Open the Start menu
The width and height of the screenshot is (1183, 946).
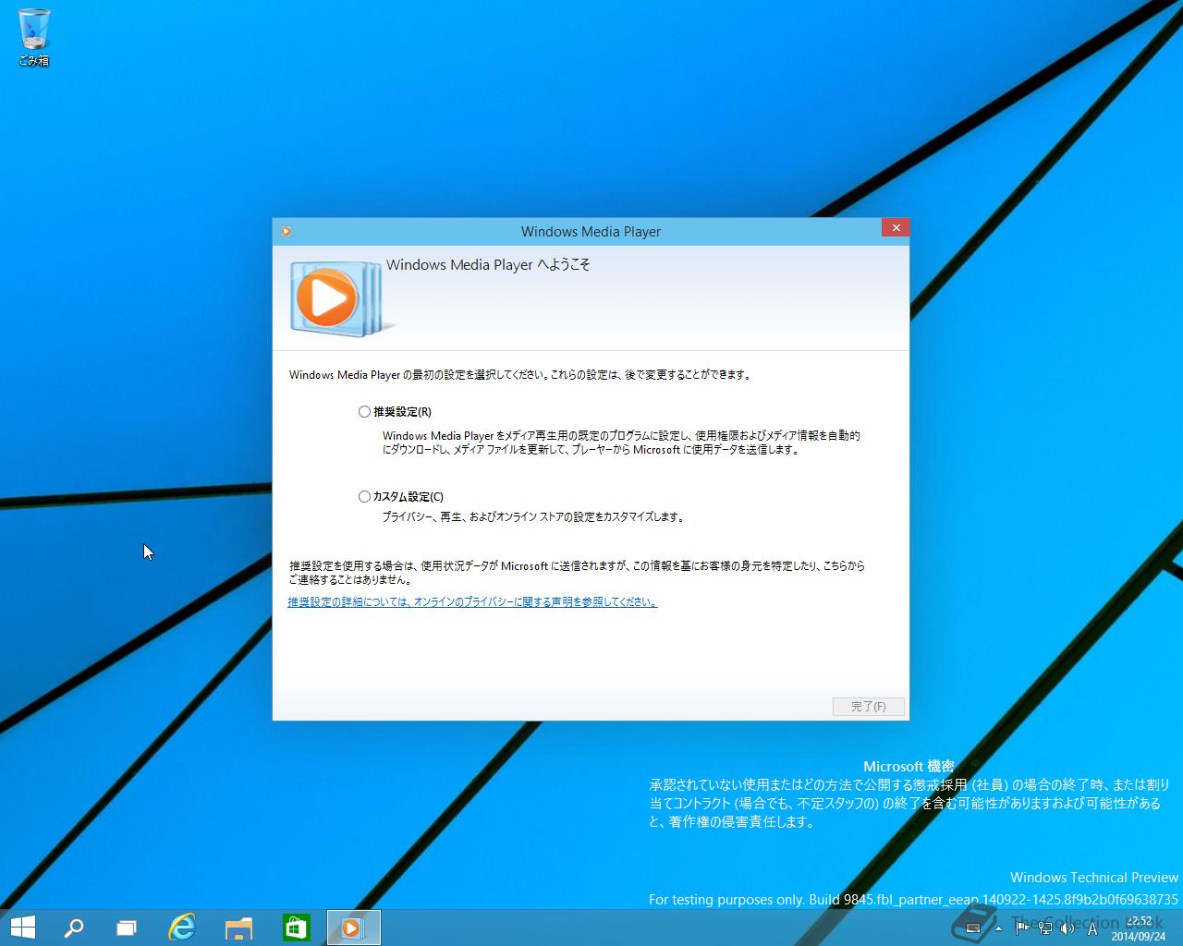[x=22, y=928]
